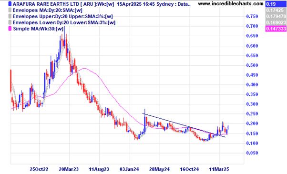The width and height of the screenshot is (287, 174).
Task: Click the 0.750 price axis label
Action: pos(252,17)
